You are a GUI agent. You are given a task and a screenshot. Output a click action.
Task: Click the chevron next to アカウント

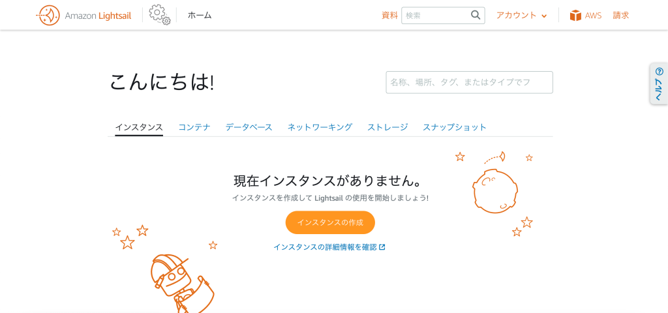[544, 16]
